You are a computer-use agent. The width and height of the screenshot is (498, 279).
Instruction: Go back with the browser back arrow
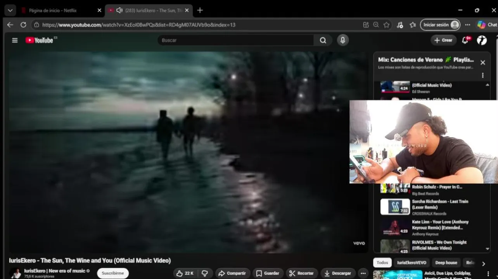[10, 25]
